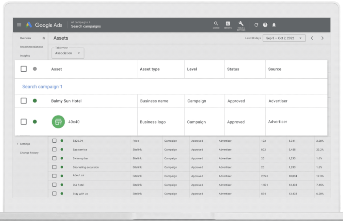Open the Association table view dropdown

[68, 53]
